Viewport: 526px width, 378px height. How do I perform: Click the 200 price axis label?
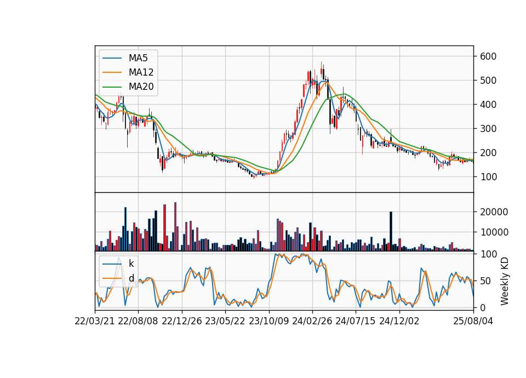(488, 153)
